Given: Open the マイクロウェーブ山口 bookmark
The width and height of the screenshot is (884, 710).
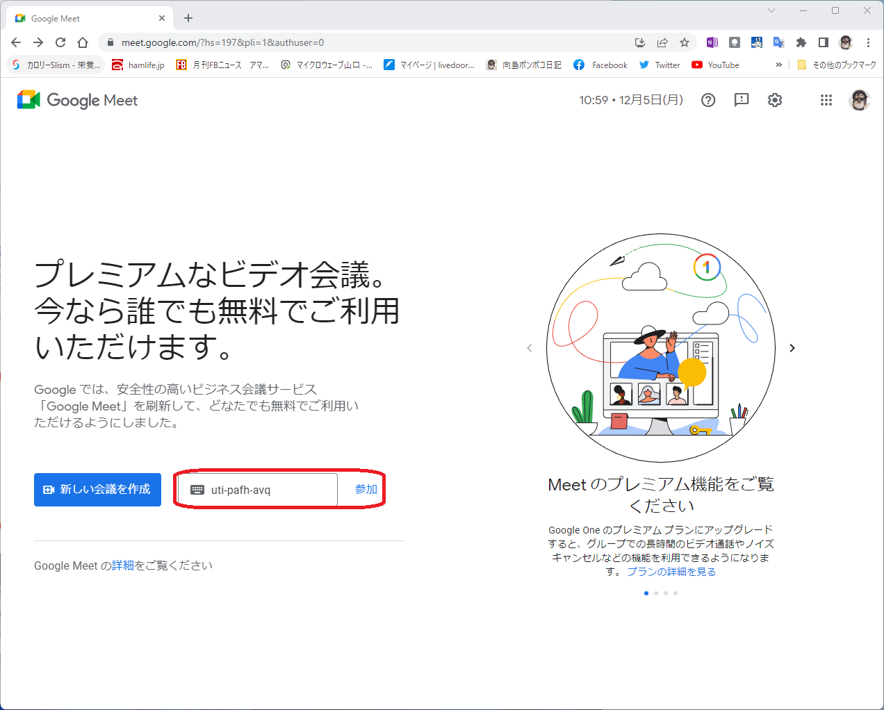Looking at the screenshot, I should (x=327, y=65).
